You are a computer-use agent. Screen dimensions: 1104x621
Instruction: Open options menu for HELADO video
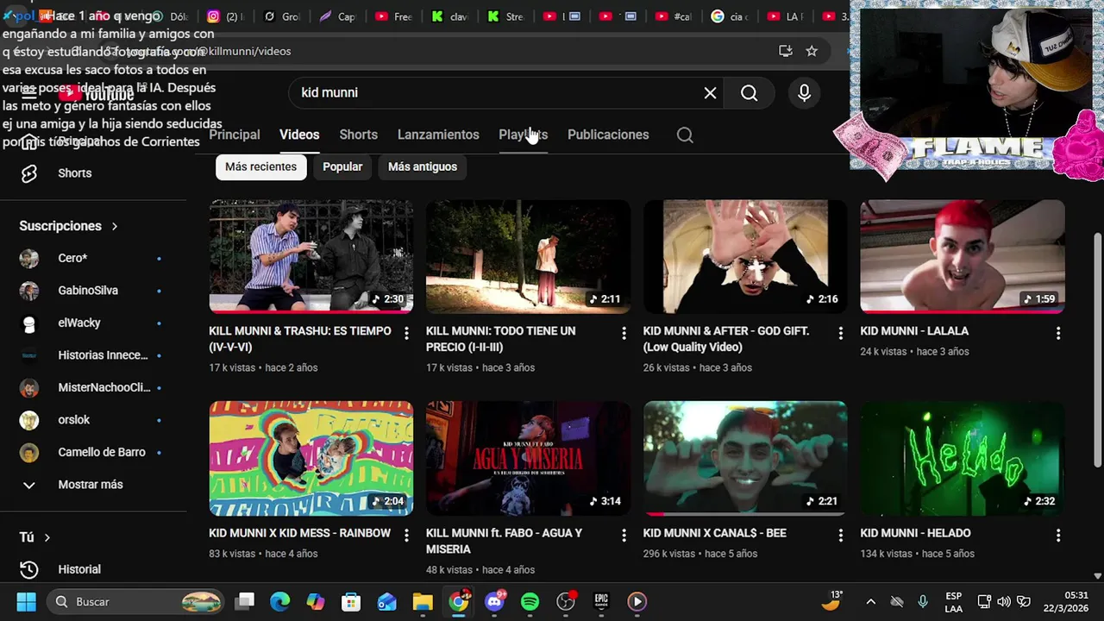coord(1058,536)
